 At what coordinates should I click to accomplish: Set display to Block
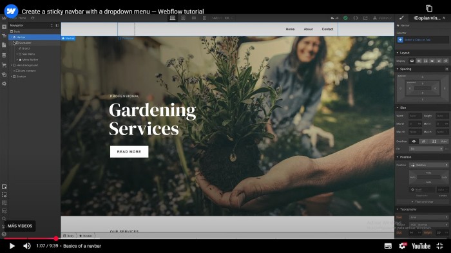click(x=412, y=61)
